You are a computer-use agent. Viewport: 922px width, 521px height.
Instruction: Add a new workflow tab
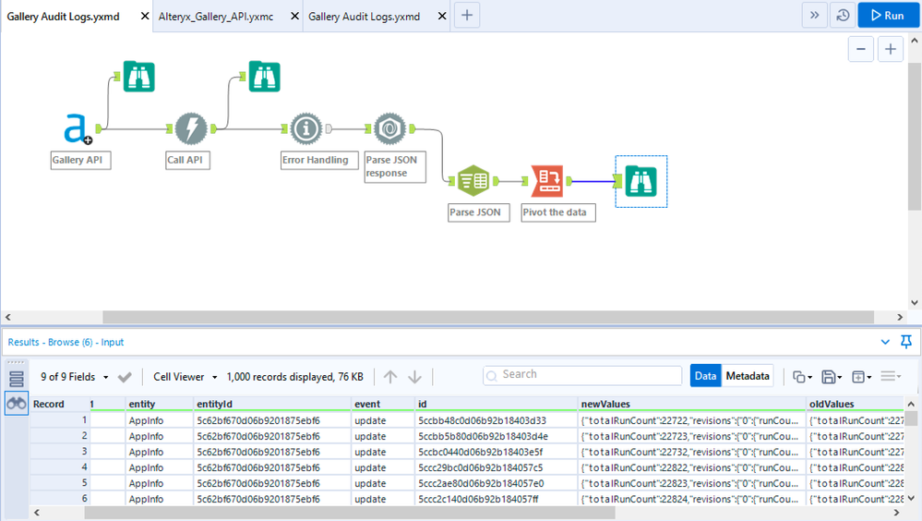[x=467, y=16]
